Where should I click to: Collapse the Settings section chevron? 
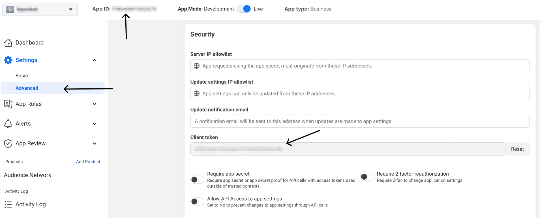95,60
